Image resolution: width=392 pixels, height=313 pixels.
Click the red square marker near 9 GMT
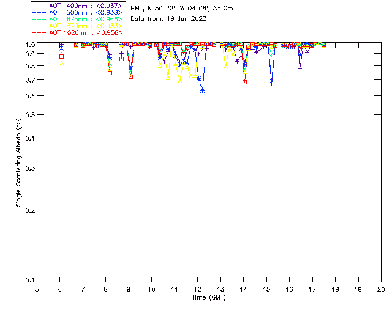pyautogui.click(x=130, y=76)
